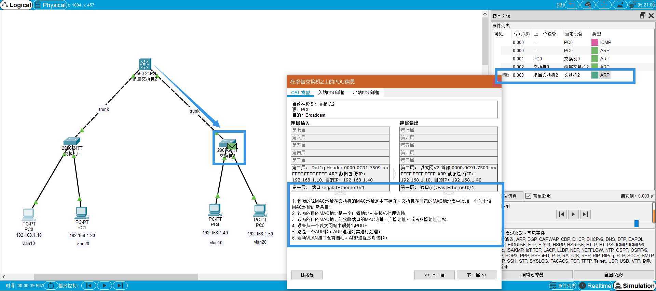Click the 多层交换机2 multilayer switch icon

click(x=145, y=64)
